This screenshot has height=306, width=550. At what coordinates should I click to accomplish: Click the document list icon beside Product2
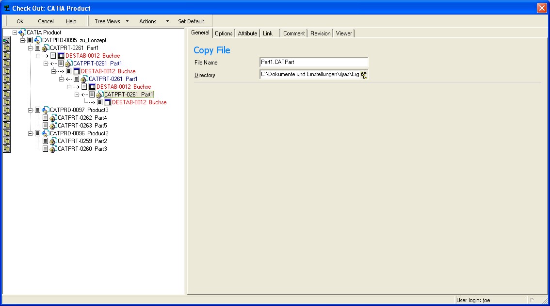click(37, 133)
